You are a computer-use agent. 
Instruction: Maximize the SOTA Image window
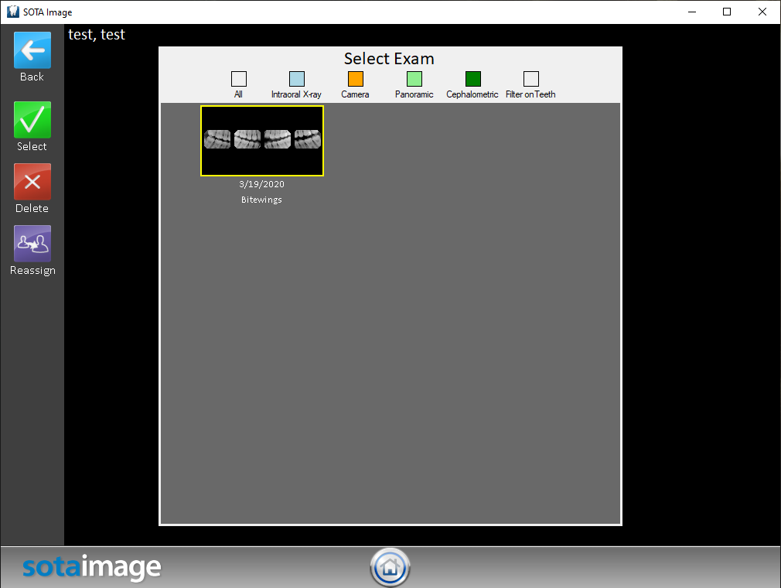tap(726, 12)
